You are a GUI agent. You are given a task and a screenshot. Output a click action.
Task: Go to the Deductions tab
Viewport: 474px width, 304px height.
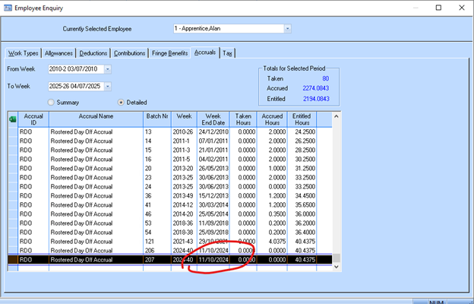pos(94,53)
